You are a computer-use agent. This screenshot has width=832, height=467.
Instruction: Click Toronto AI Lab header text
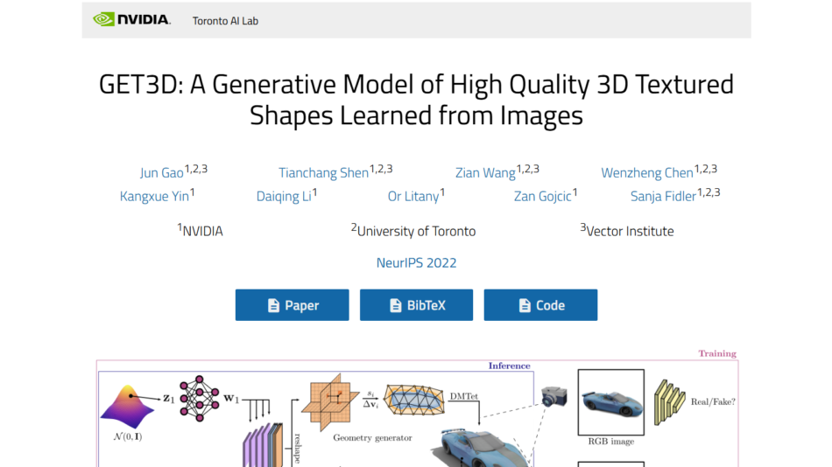pyautogui.click(x=225, y=20)
